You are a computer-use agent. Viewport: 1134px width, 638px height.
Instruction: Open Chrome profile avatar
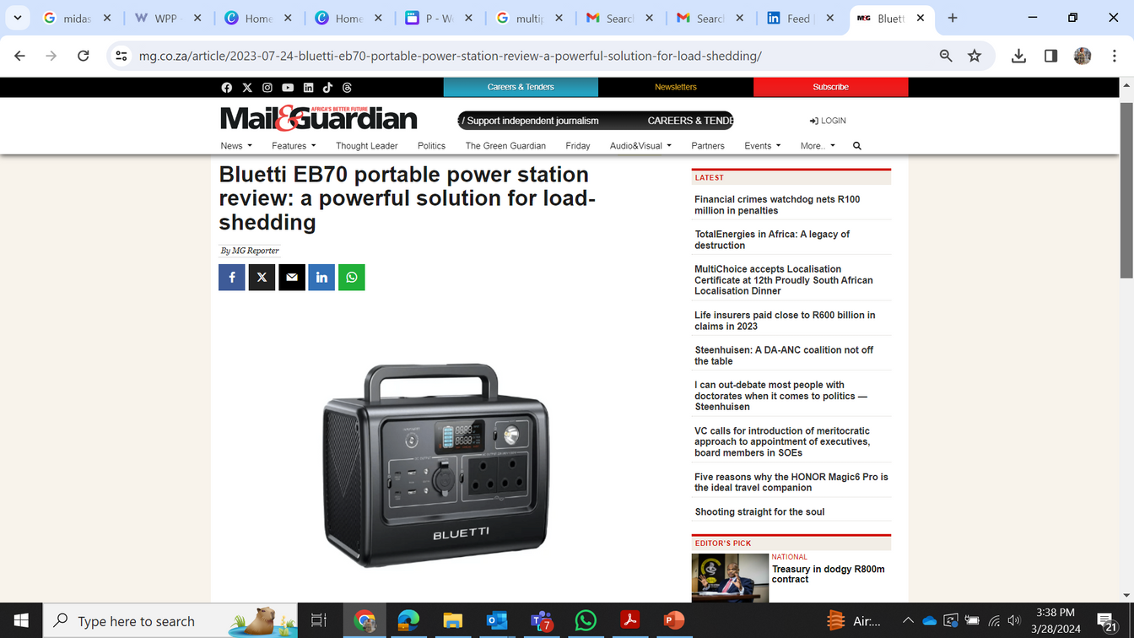tap(1083, 56)
